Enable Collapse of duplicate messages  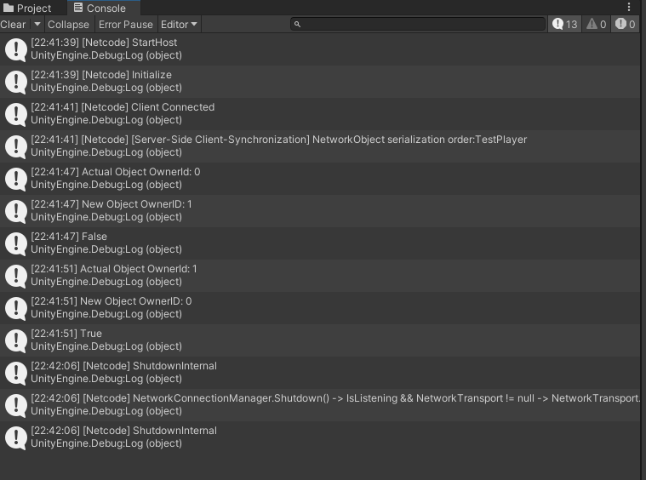[68, 25]
